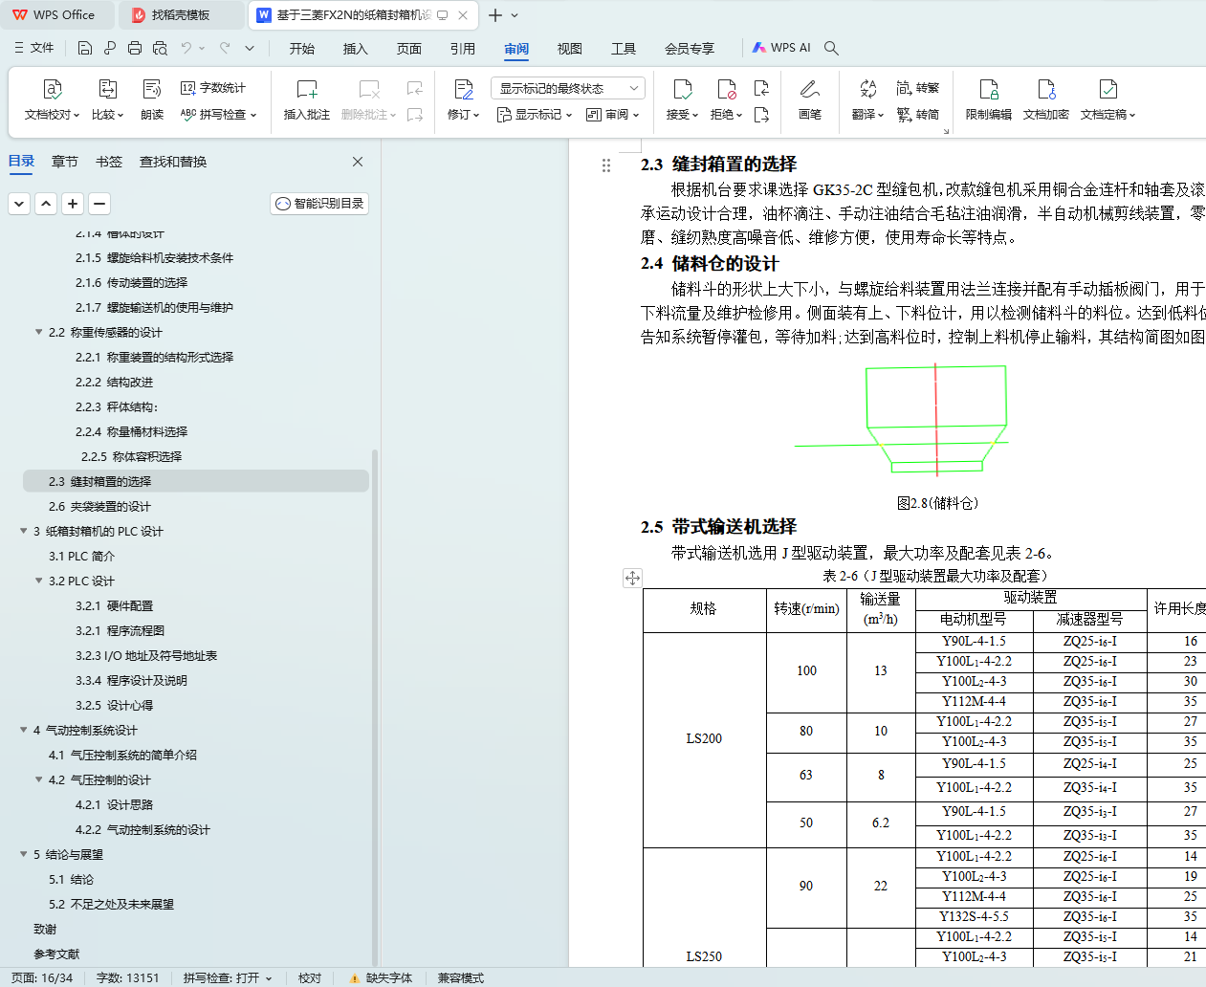Convert text with 转简 (to simplified)
This screenshot has height=987, width=1206.
point(918,115)
